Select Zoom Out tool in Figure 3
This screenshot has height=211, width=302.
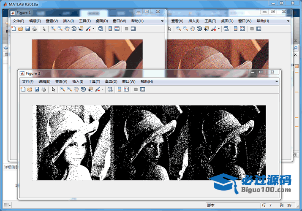click(x=69, y=89)
